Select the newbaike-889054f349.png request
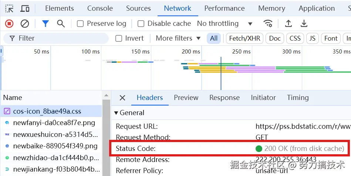351x176 pixels. (x=55, y=146)
